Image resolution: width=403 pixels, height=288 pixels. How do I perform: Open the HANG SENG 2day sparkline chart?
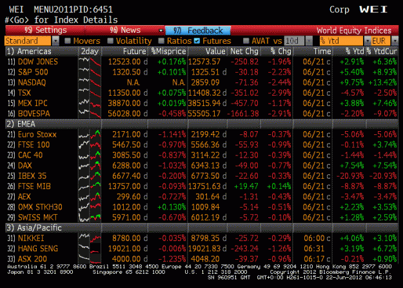click(x=90, y=249)
